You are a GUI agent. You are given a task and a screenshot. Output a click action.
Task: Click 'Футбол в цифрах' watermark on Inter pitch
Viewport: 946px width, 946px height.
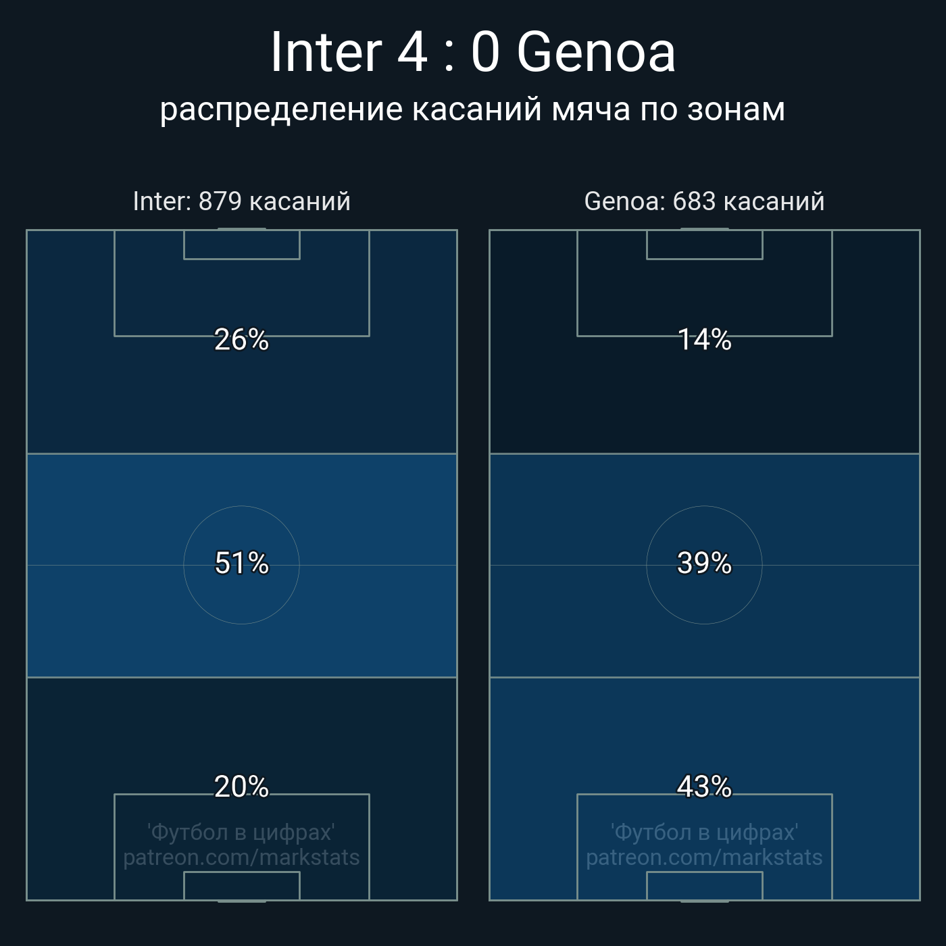(241, 832)
